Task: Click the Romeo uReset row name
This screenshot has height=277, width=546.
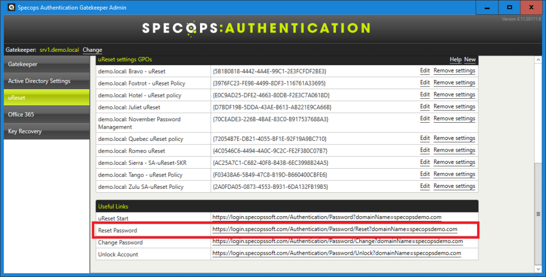Action: (x=132, y=151)
